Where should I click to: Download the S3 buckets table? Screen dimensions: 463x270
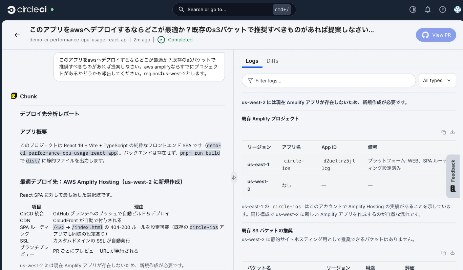tap(453, 253)
